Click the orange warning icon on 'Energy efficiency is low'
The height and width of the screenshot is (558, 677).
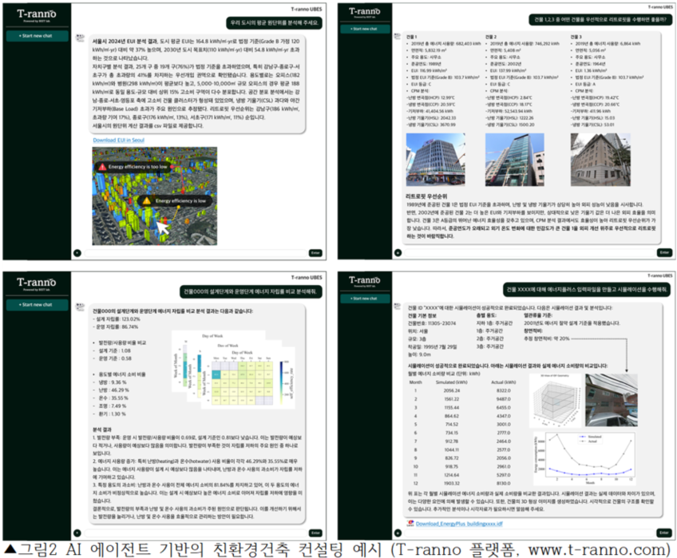click(x=147, y=201)
